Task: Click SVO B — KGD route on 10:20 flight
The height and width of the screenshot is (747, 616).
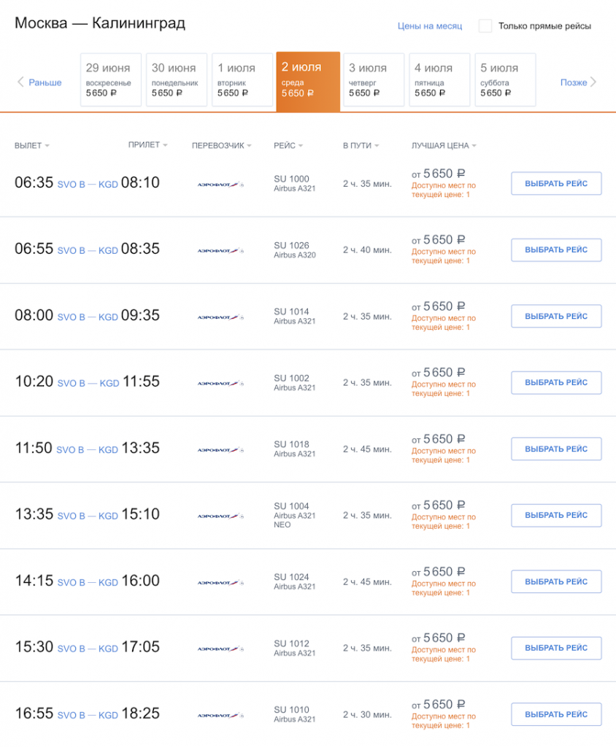Action: coord(88,384)
